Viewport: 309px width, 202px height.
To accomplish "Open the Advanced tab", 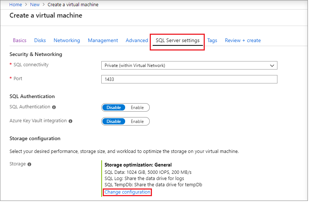I will pyautogui.click(x=137, y=41).
